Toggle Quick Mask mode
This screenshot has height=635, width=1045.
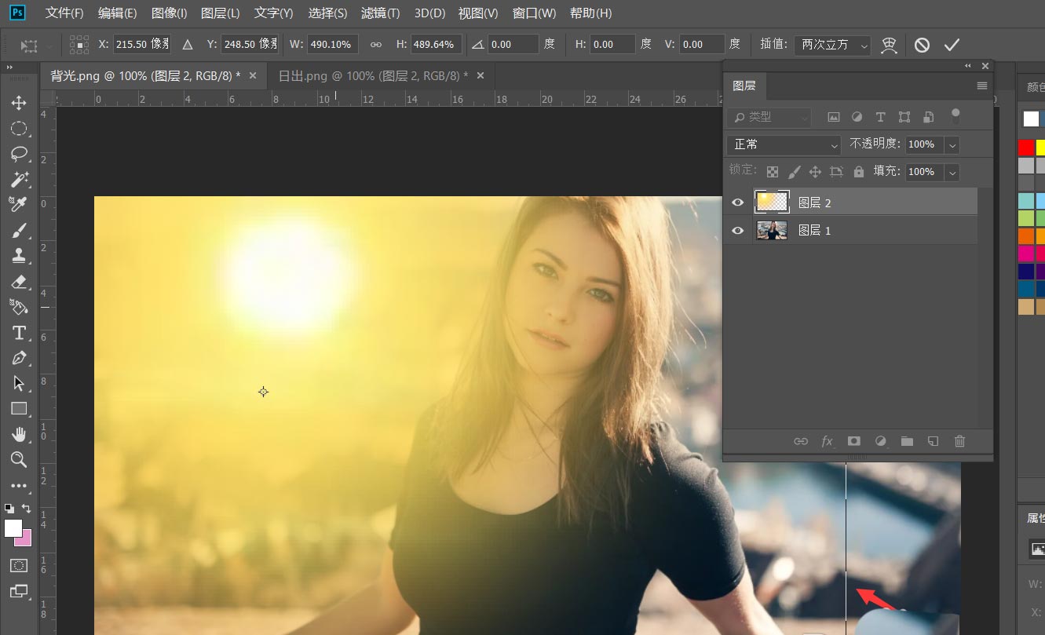click(19, 565)
